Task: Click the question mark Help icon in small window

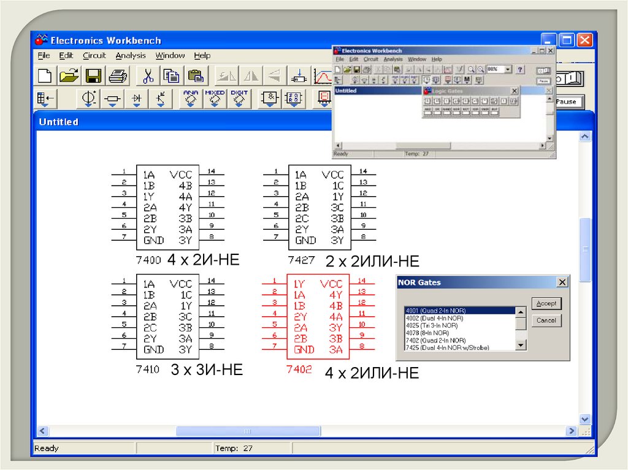Action: coord(520,70)
